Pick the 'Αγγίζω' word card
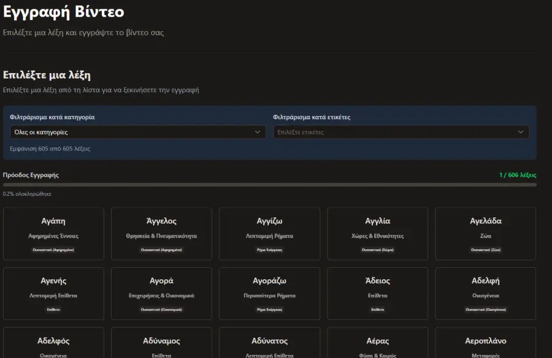Viewport: 552px width, 358px height. click(270, 233)
